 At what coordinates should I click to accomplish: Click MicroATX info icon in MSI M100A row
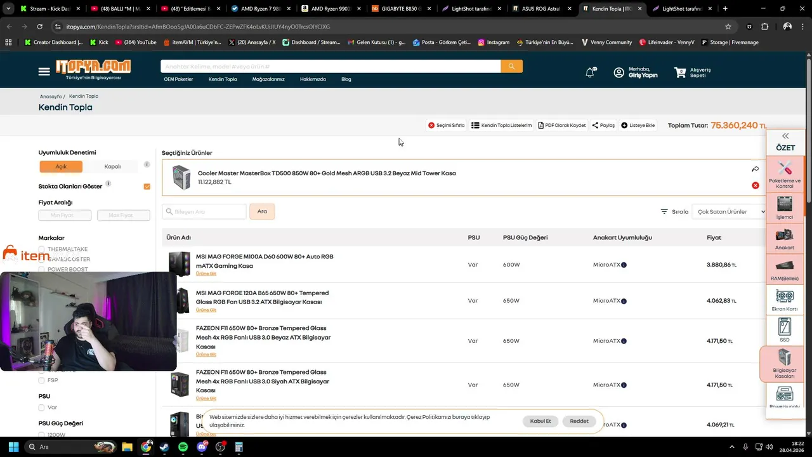click(624, 265)
